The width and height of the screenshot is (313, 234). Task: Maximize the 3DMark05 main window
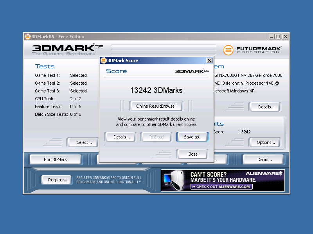pyautogui.click(x=278, y=37)
